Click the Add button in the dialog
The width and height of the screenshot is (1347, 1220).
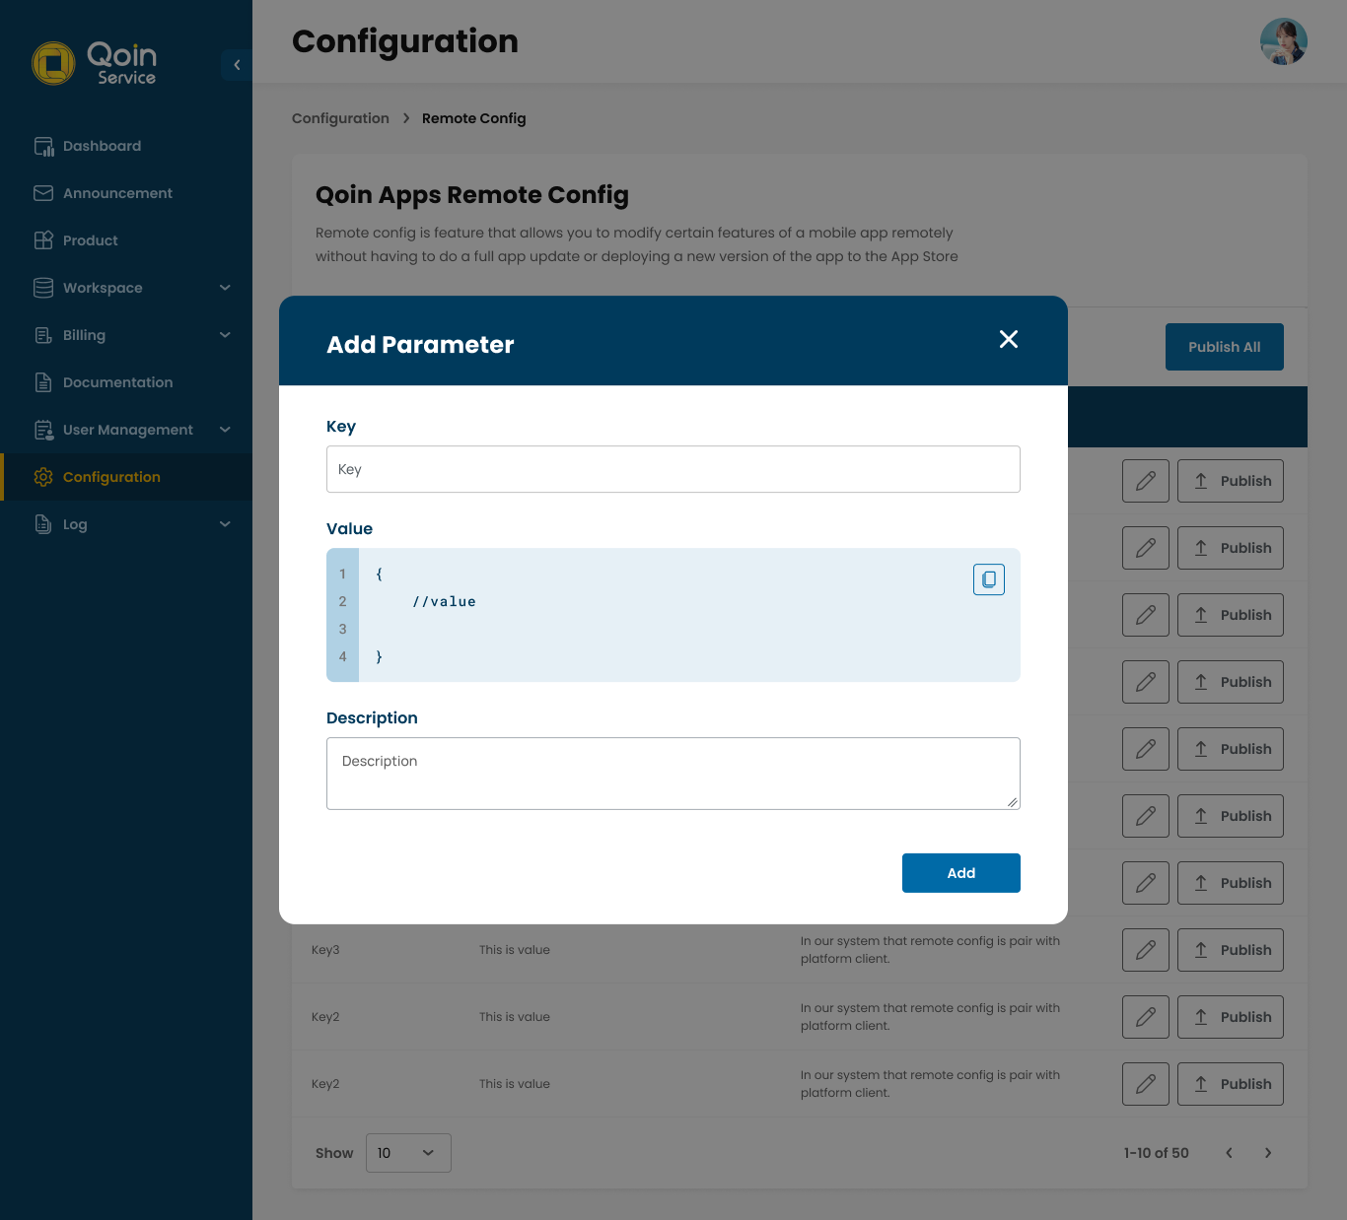960,872
